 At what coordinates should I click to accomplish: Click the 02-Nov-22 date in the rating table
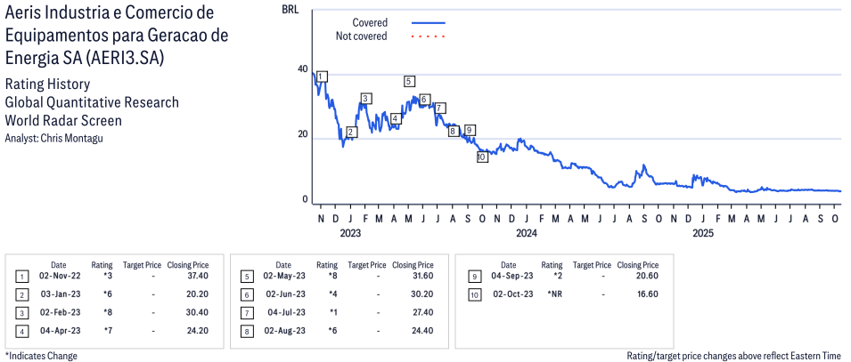click(x=59, y=277)
